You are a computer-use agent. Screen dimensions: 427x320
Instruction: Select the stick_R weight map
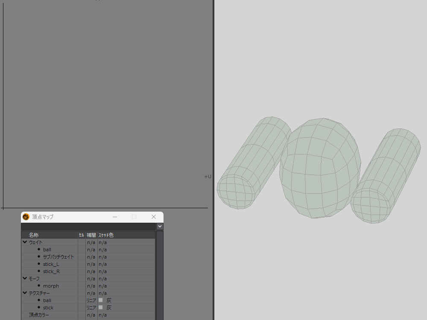point(51,271)
